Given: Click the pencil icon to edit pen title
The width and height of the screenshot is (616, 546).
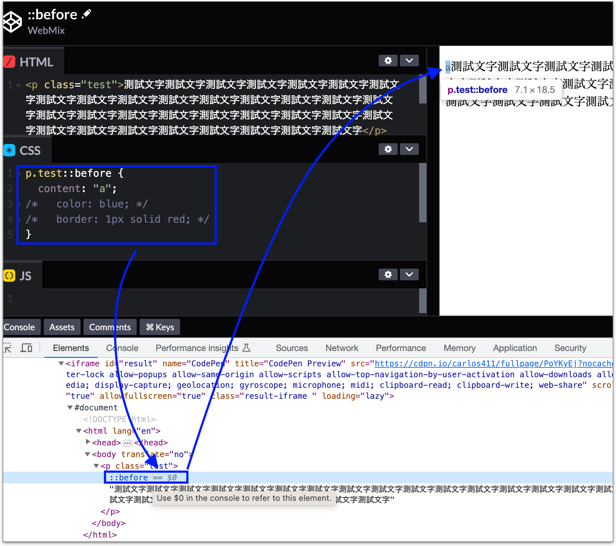Looking at the screenshot, I should (x=86, y=14).
